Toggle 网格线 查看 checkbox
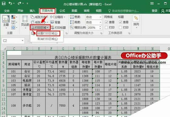This screenshot has height=117, width=170. tap(106, 22)
